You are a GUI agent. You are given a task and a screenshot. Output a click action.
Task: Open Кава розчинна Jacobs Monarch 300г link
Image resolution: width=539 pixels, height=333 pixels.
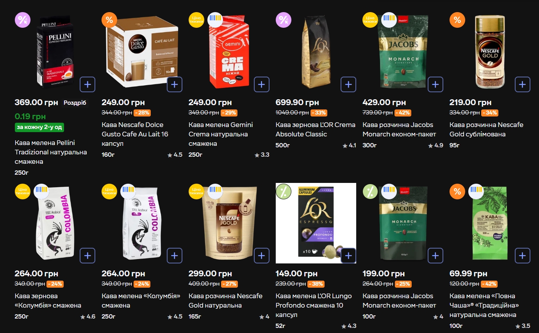(399, 129)
